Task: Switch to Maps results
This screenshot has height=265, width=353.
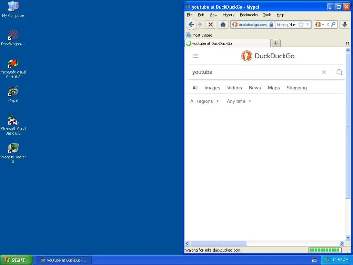Action: 274,88
